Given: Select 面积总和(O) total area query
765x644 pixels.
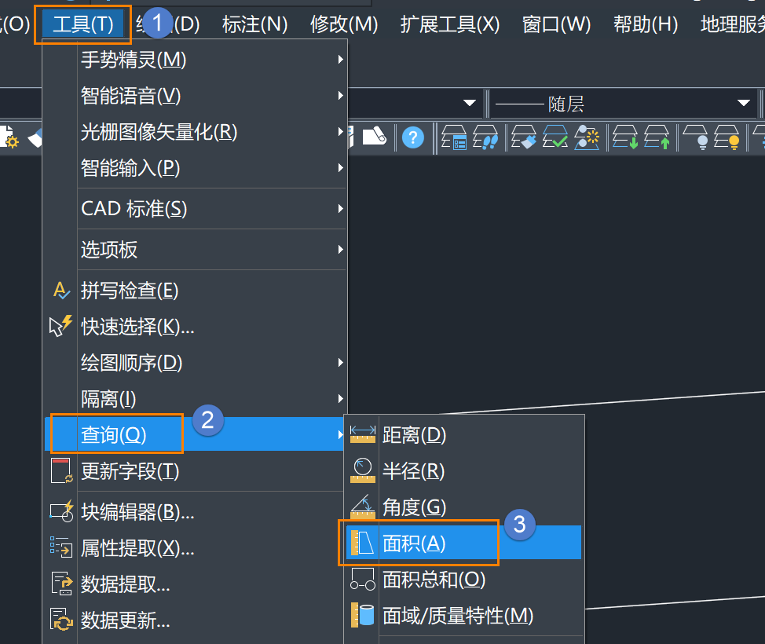Looking at the screenshot, I should click(463, 579).
